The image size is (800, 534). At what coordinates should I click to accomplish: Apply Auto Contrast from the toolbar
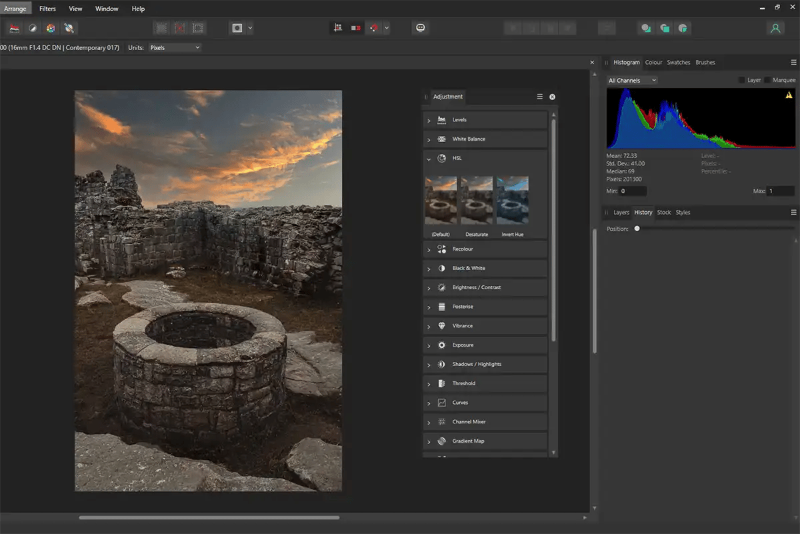click(x=32, y=28)
